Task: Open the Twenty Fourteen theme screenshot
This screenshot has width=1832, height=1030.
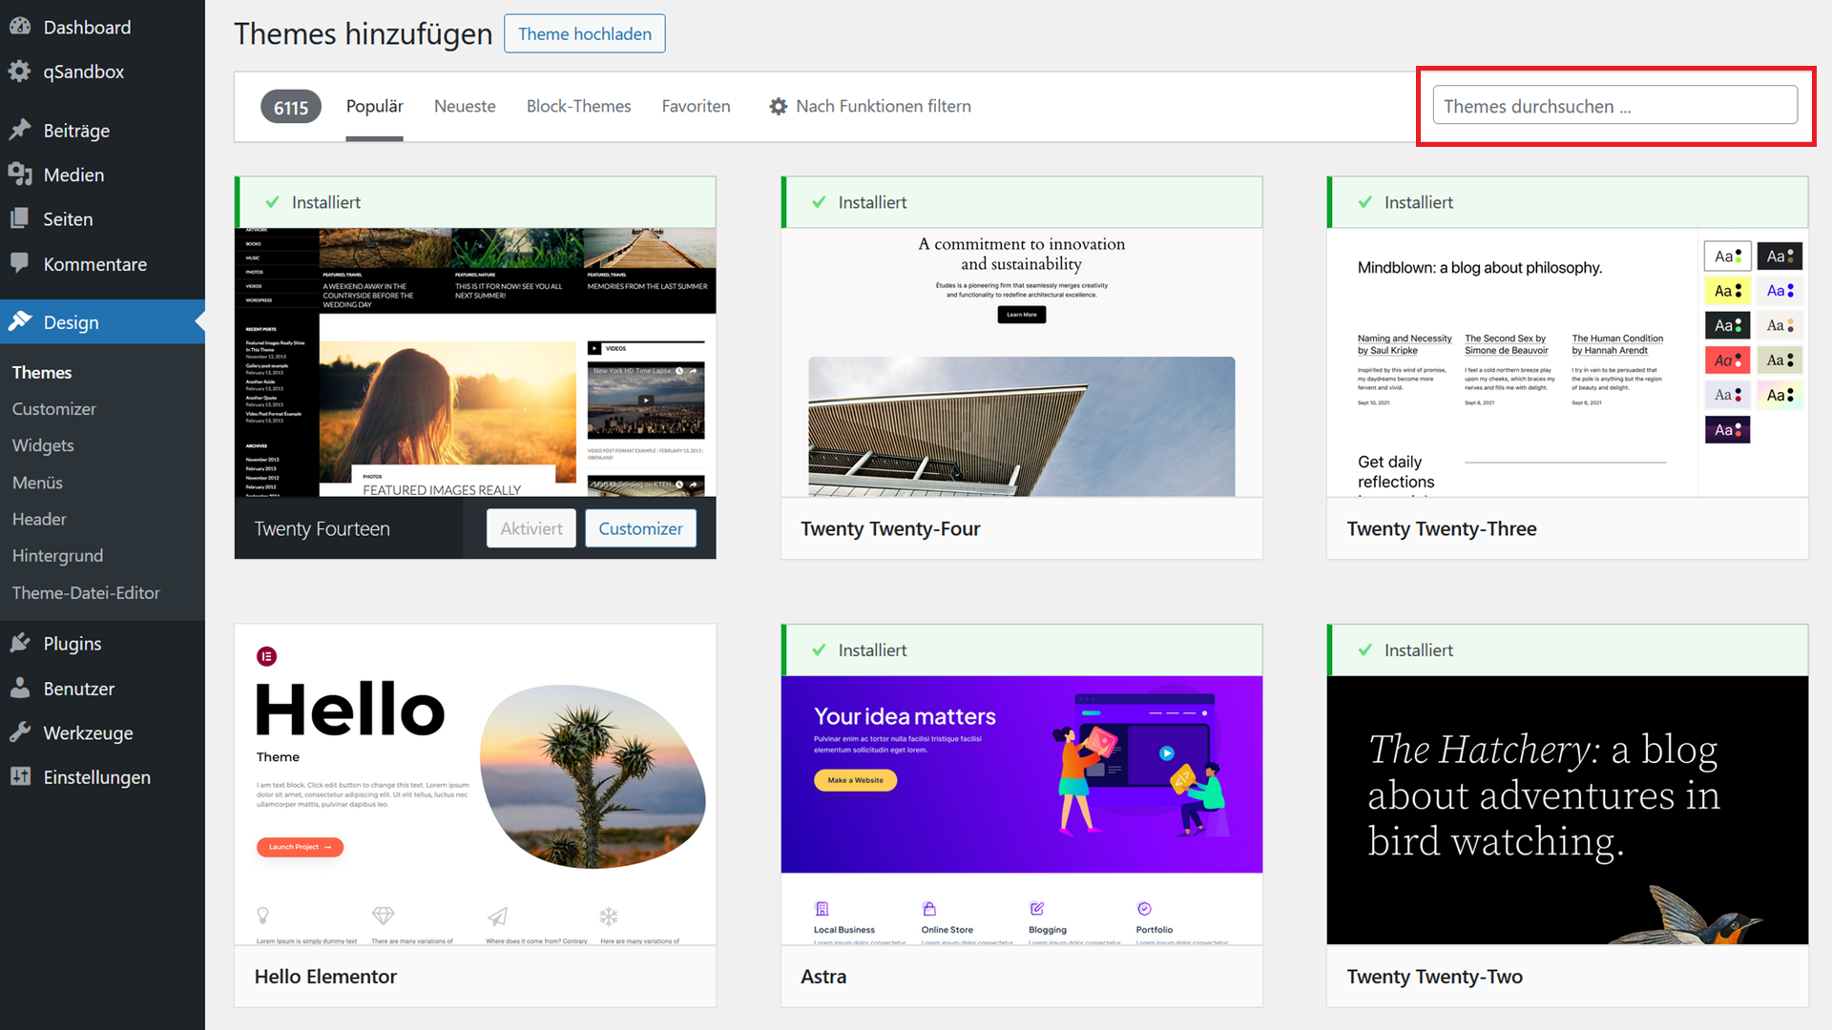Action: [x=475, y=362]
